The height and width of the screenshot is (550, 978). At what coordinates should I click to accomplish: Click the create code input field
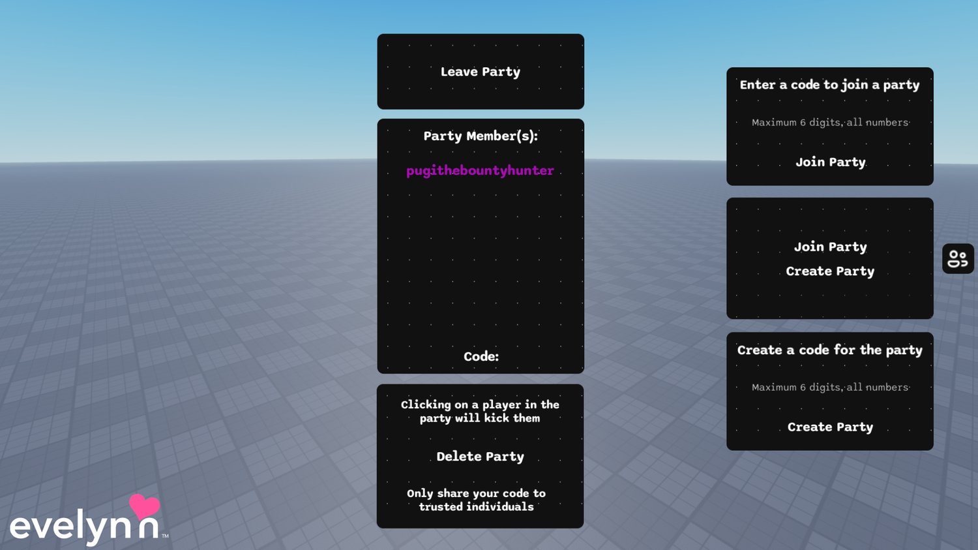click(x=830, y=388)
